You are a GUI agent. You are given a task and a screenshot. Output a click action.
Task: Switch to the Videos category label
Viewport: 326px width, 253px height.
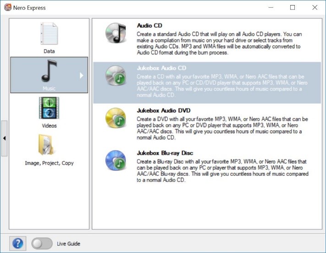pyautogui.click(x=49, y=125)
